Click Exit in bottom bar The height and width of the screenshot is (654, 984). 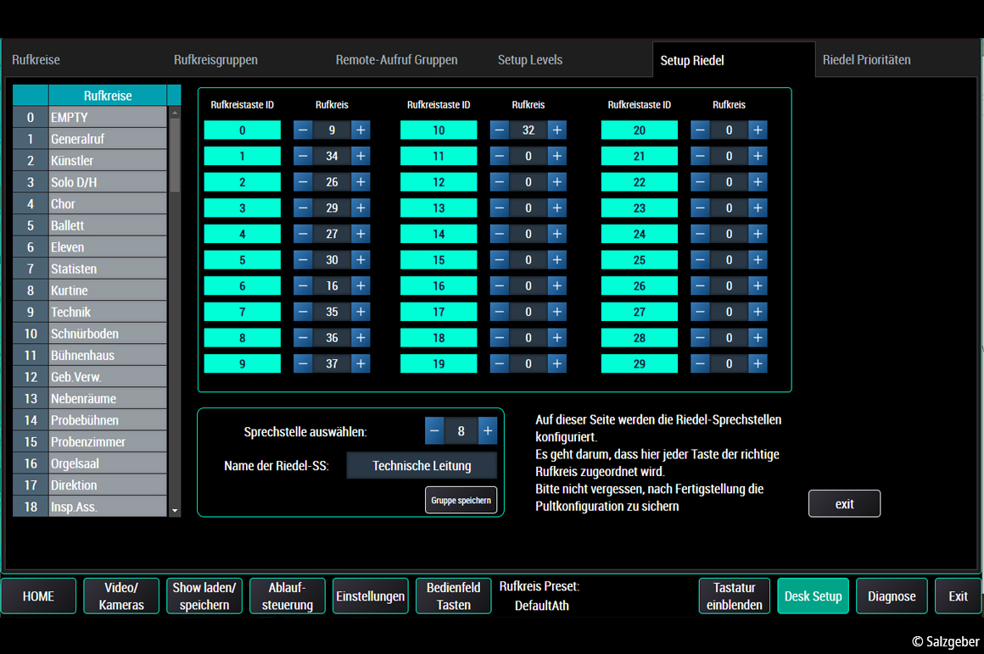click(958, 596)
